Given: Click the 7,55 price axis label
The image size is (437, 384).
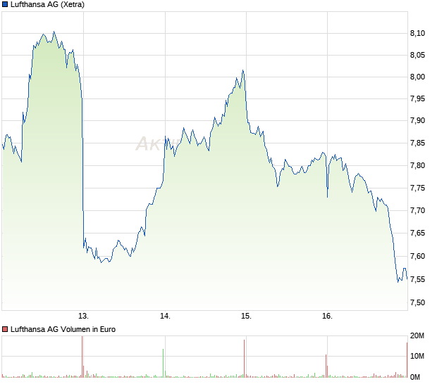Looking at the screenshot, I should click(417, 279).
